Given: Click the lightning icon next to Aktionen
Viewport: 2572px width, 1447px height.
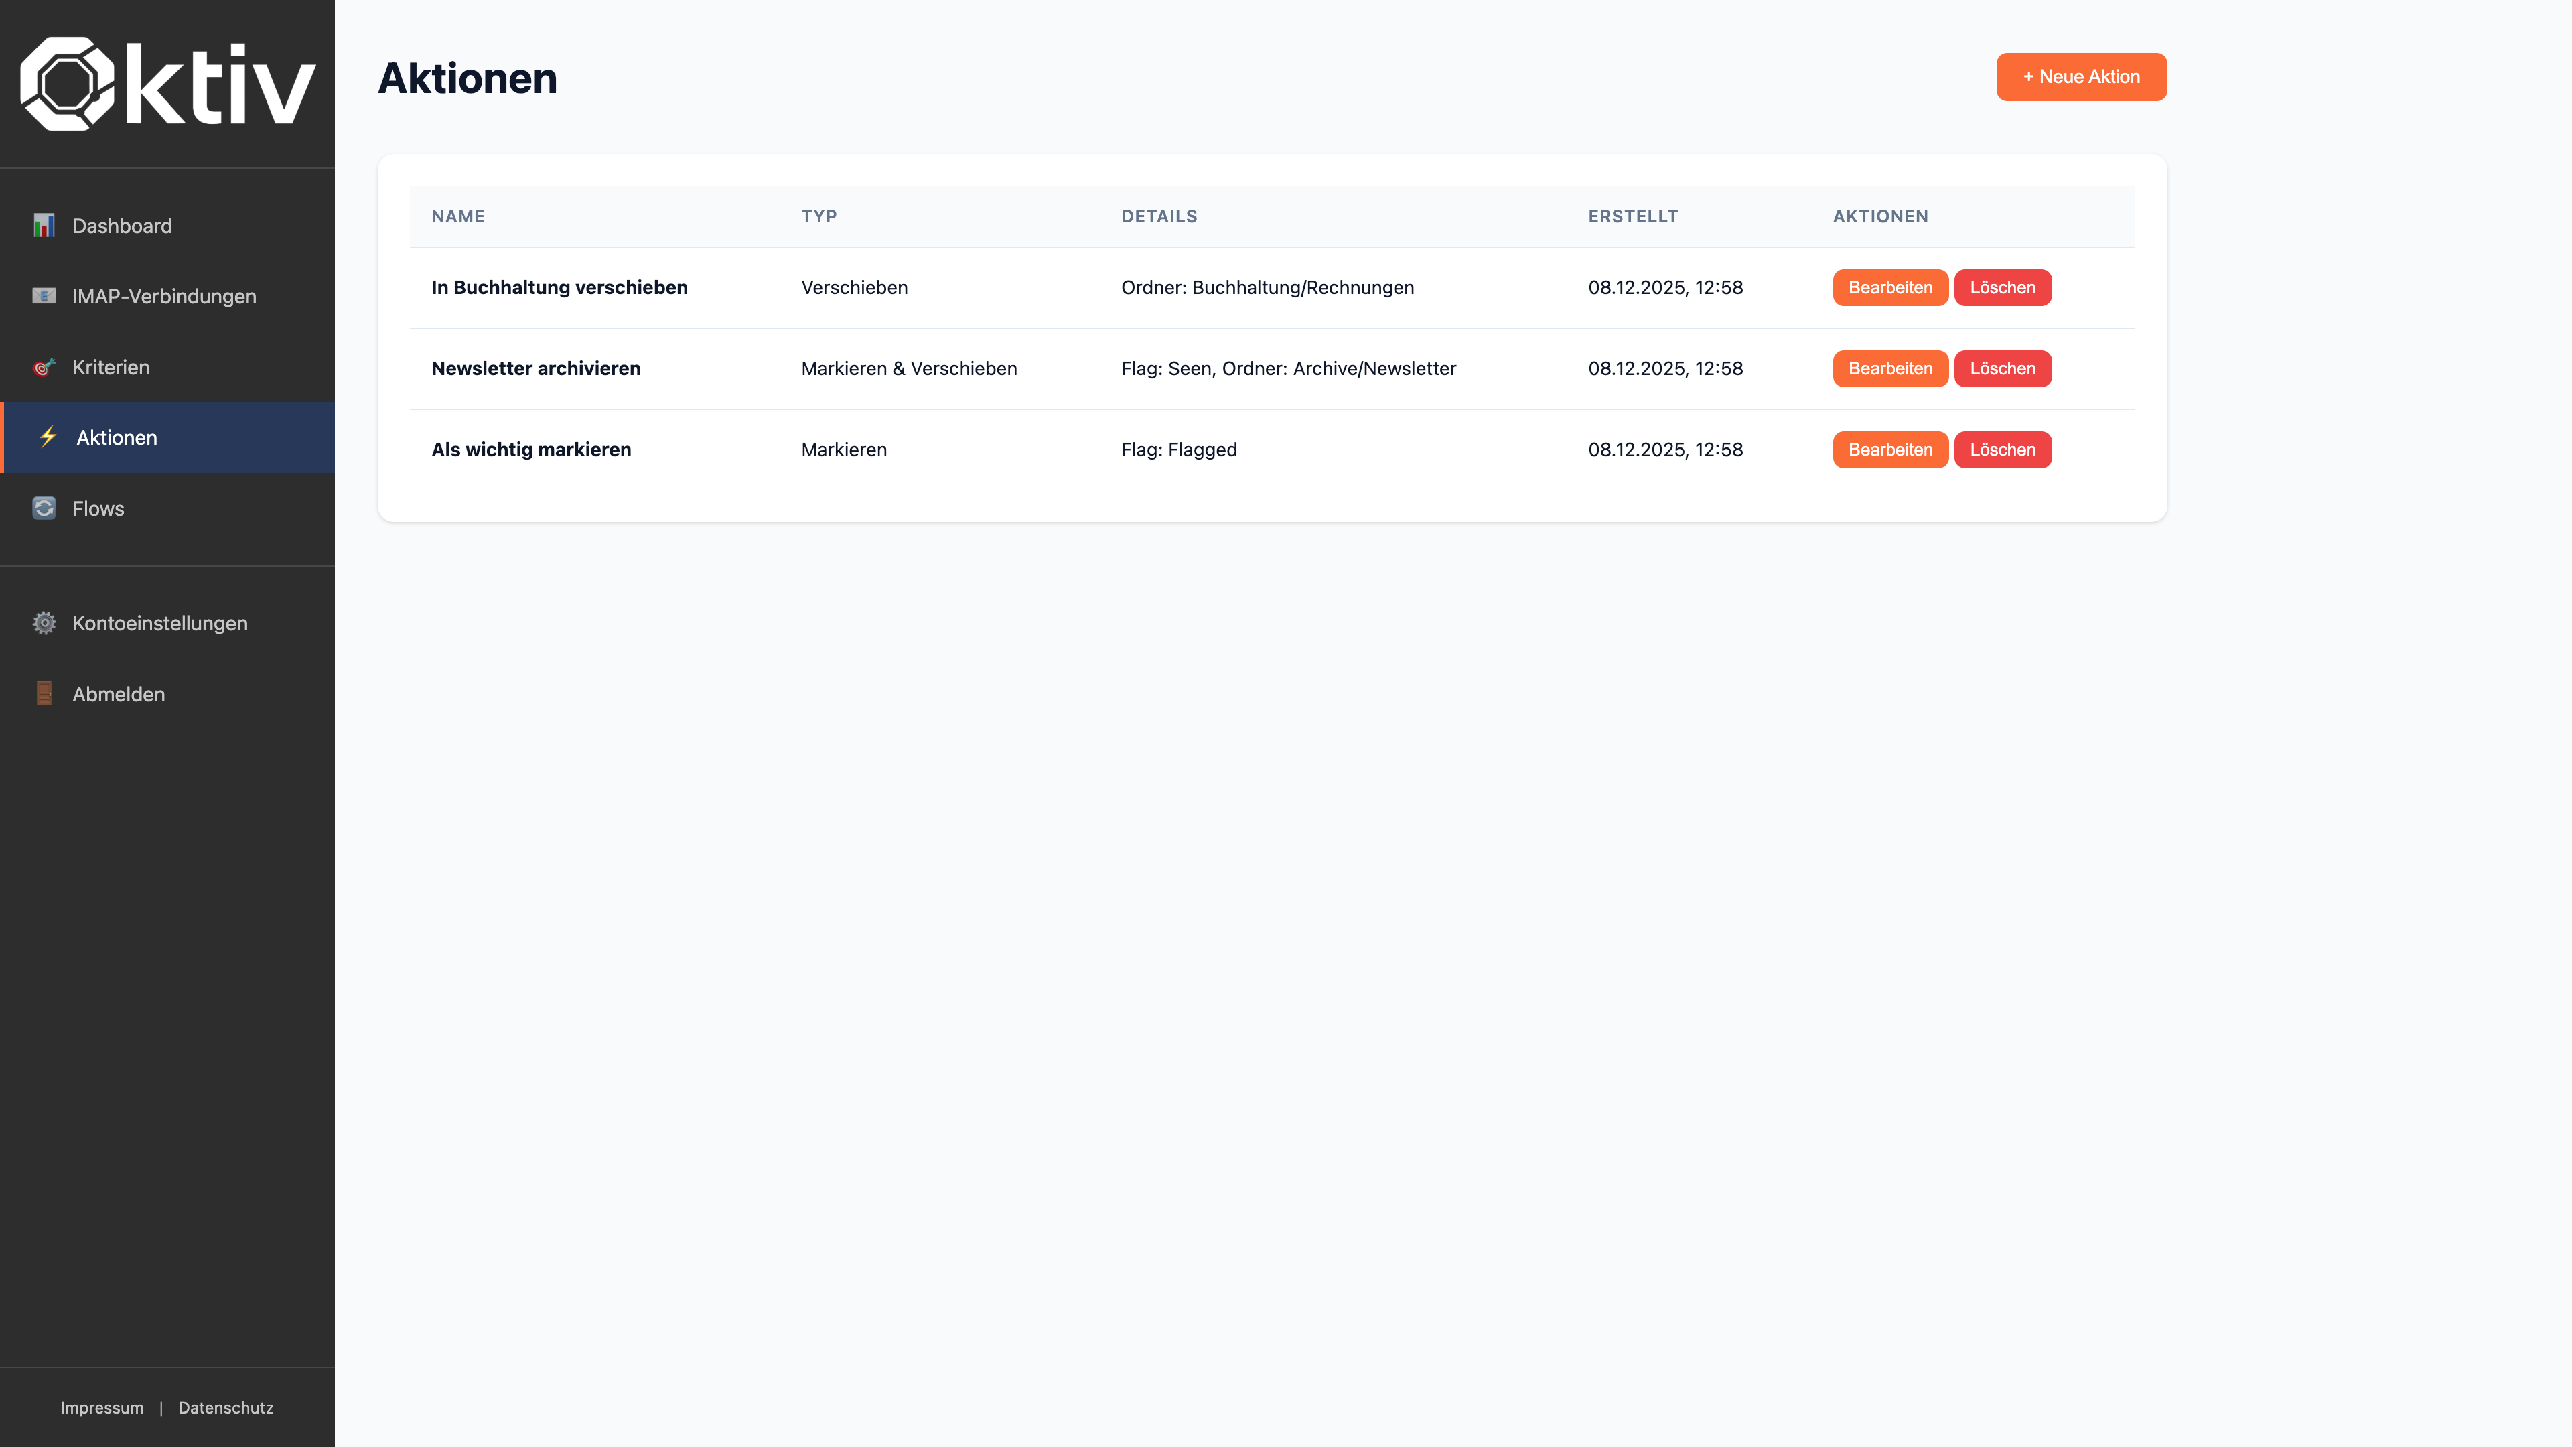Looking at the screenshot, I should 47,436.
